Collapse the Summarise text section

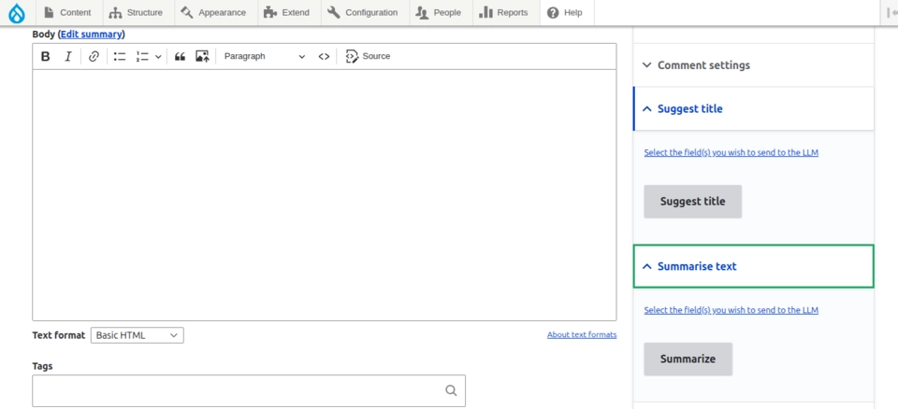click(753, 266)
